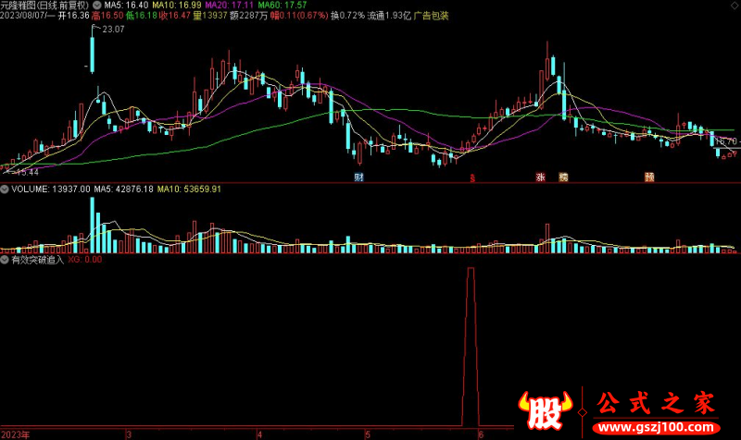The image size is (741, 440).
Task: Click the 23.07 high price label
Action: pos(113,30)
